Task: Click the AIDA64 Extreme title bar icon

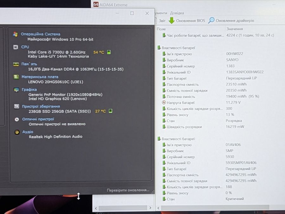Action: click(96, 4)
